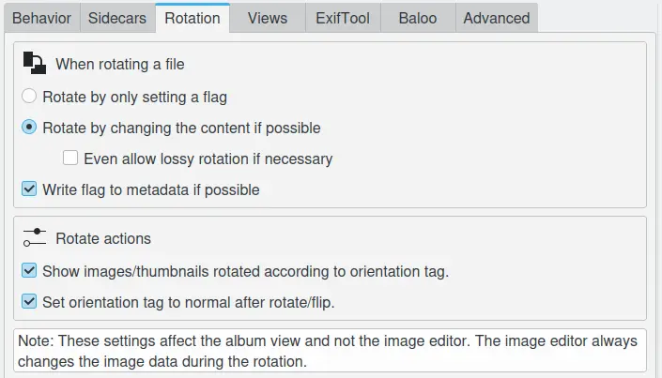Viewport: 662px width, 378px height.
Task: Open the Sidecars tab
Action: point(116,18)
